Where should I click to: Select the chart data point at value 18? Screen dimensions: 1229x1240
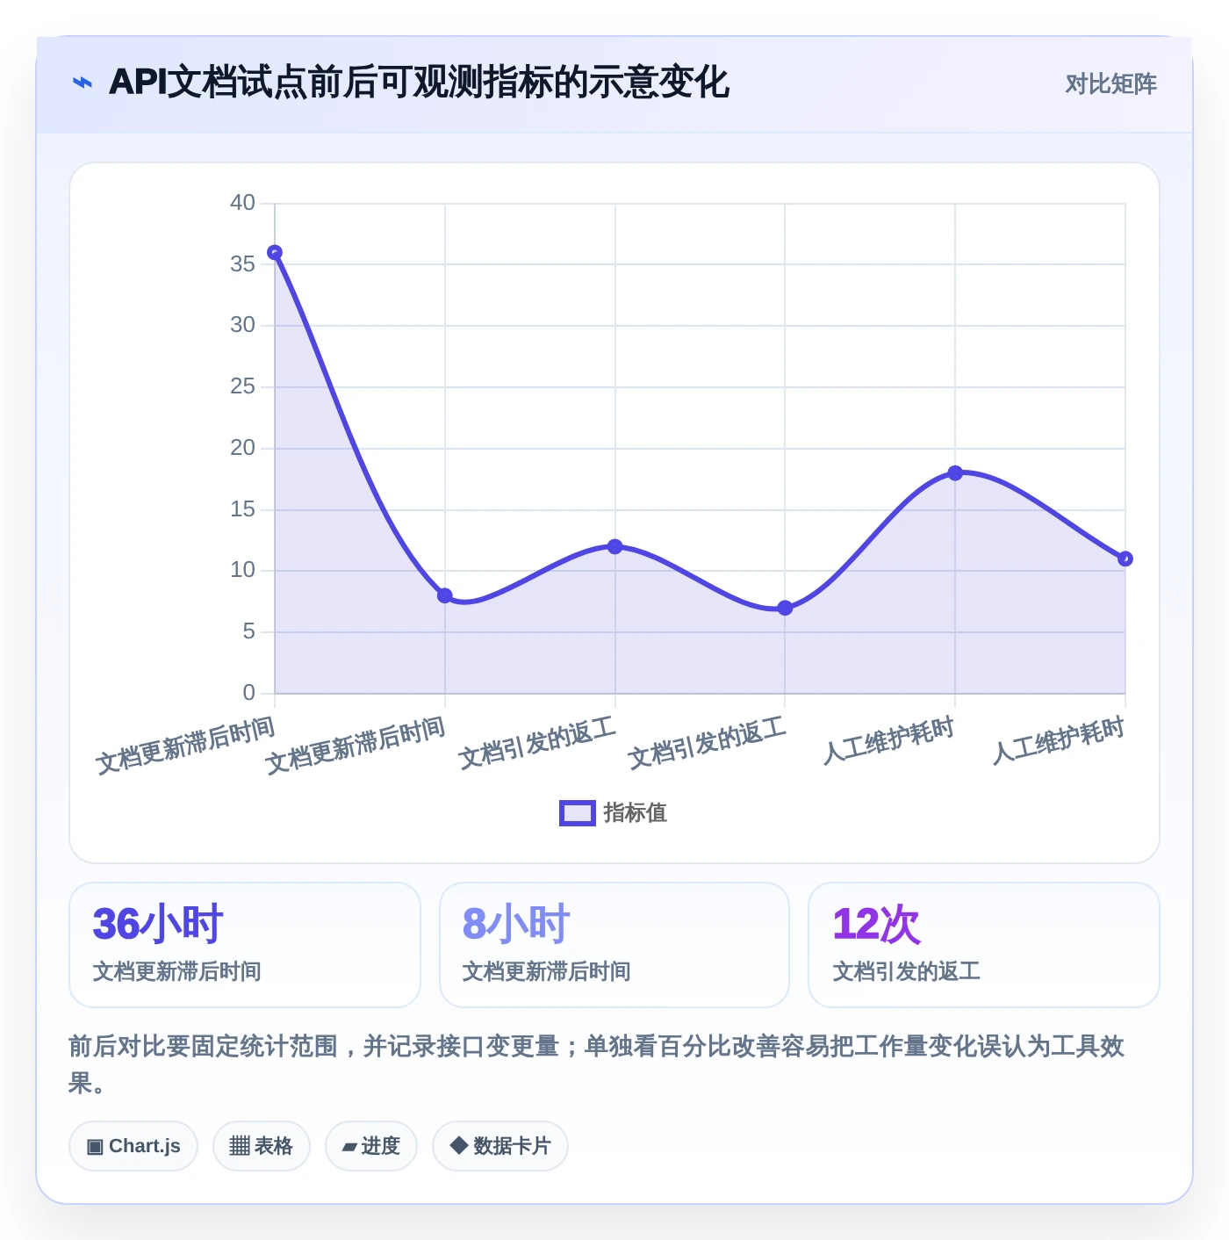pyautogui.click(x=955, y=473)
